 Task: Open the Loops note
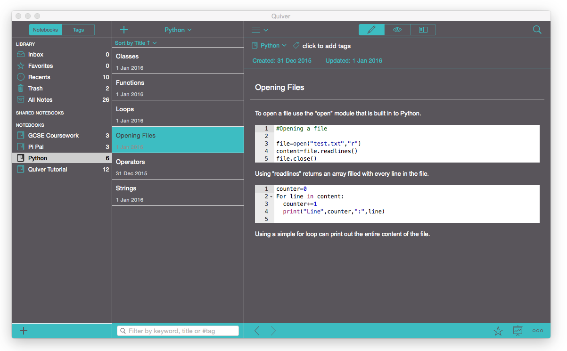pos(178,114)
